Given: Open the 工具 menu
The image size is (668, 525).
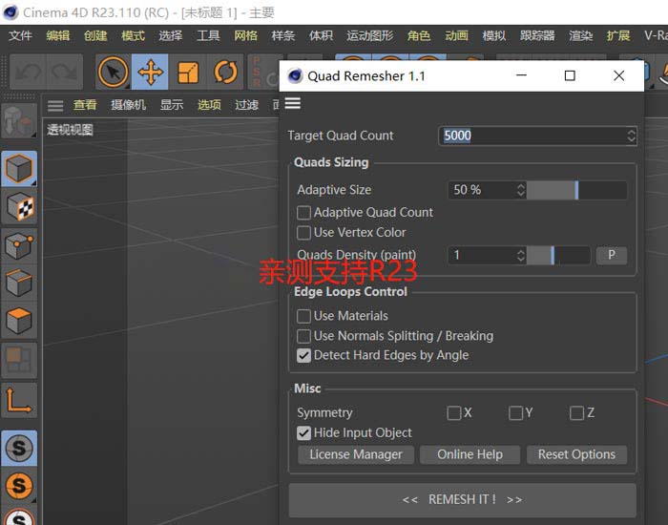Looking at the screenshot, I should [208, 36].
